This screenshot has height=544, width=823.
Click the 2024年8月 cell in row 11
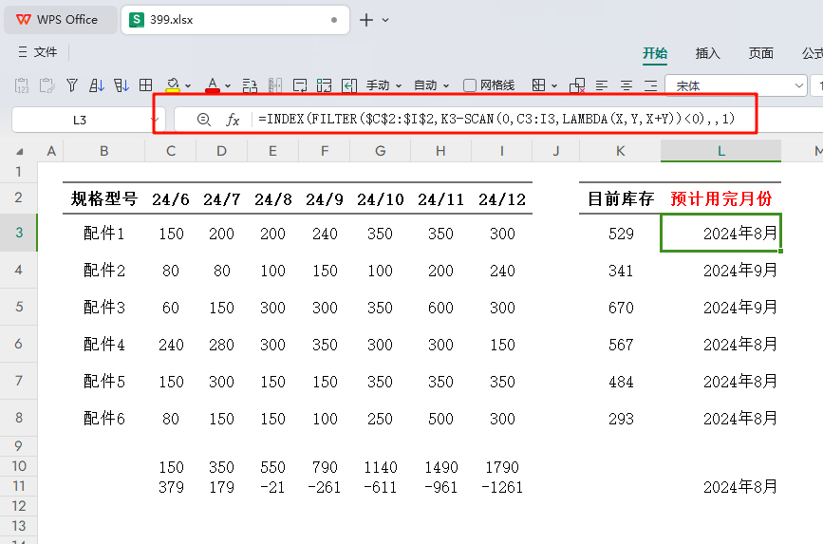pyautogui.click(x=720, y=487)
